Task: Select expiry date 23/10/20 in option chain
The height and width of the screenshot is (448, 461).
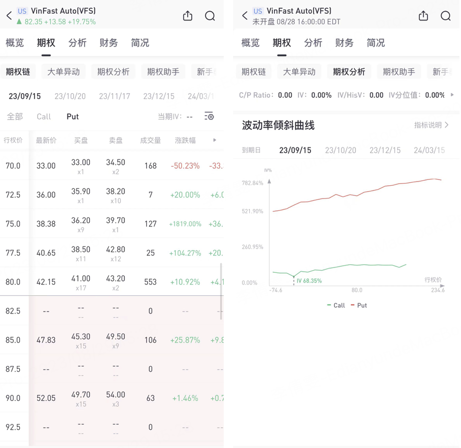Action: (70, 96)
